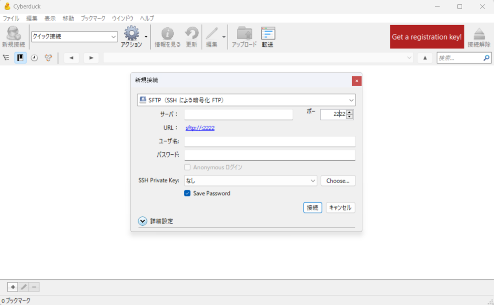This screenshot has width=494, height=305.
Task: Show the bookmarks view icon
Action: [20, 57]
